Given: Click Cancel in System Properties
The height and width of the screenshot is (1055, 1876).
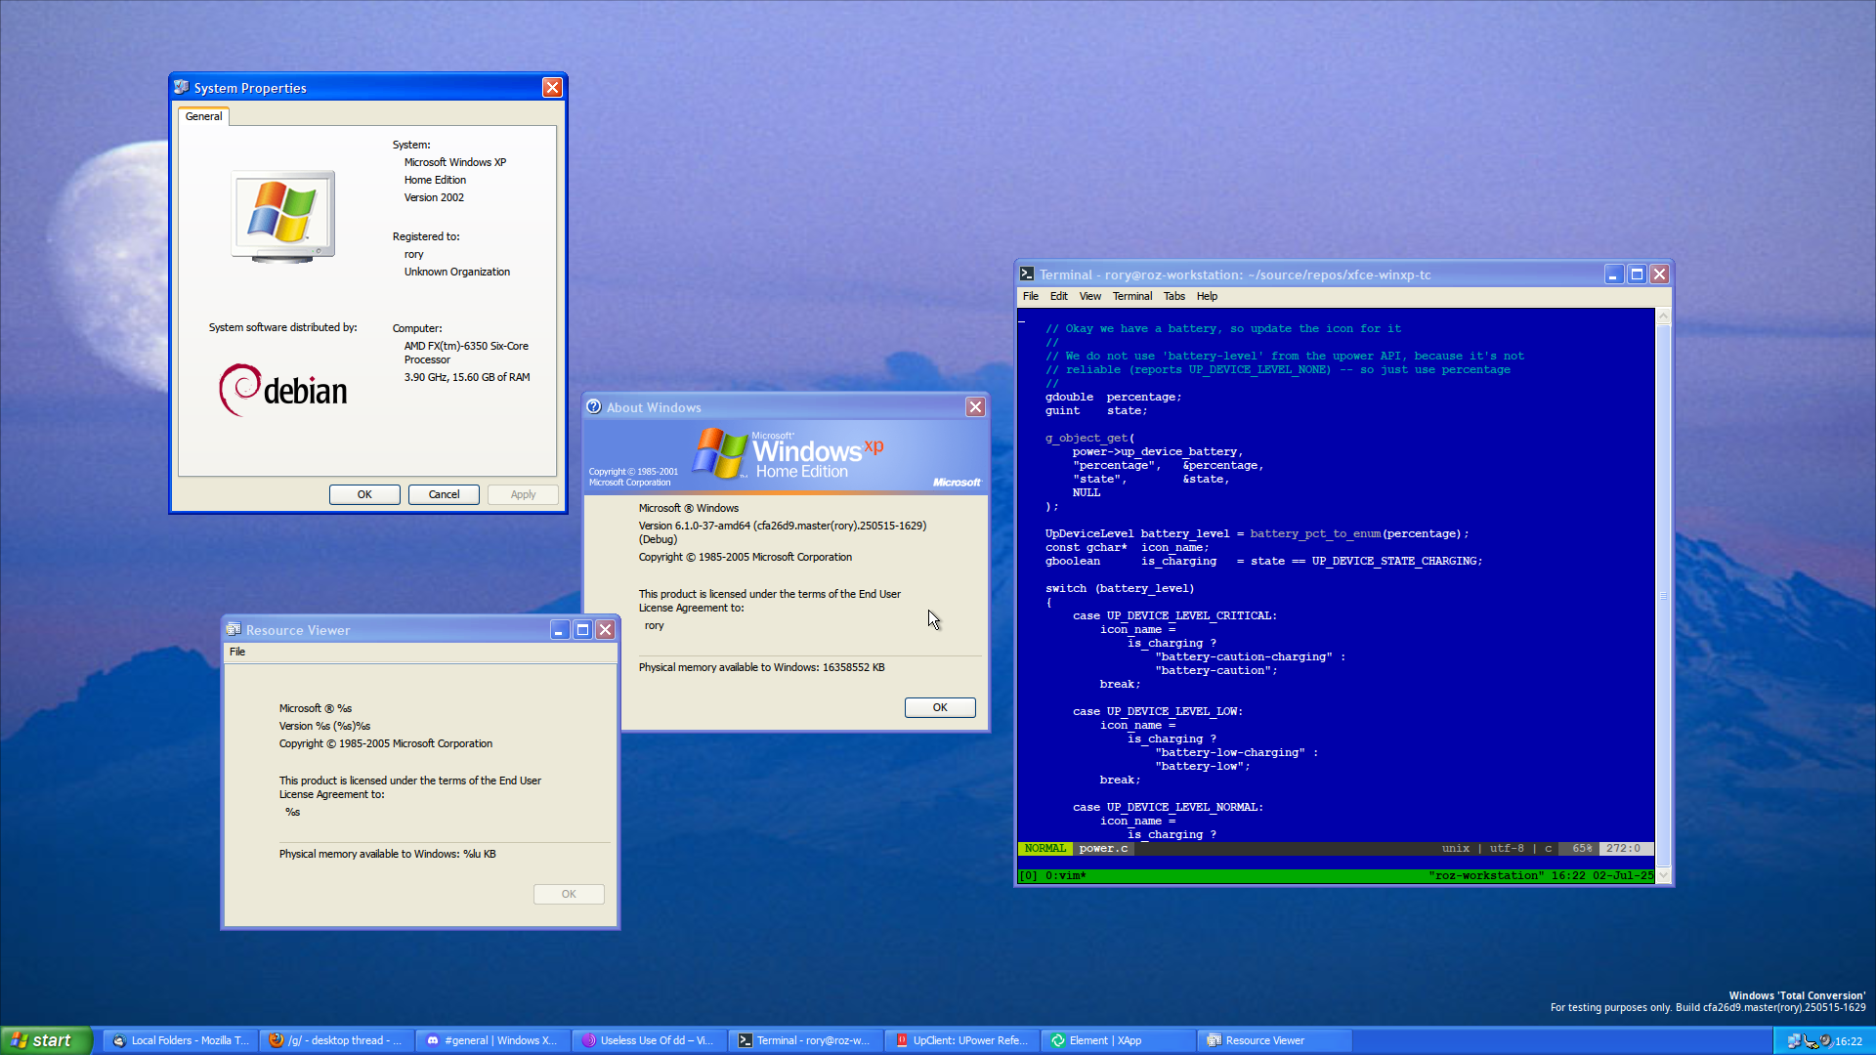Looking at the screenshot, I should click(444, 494).
